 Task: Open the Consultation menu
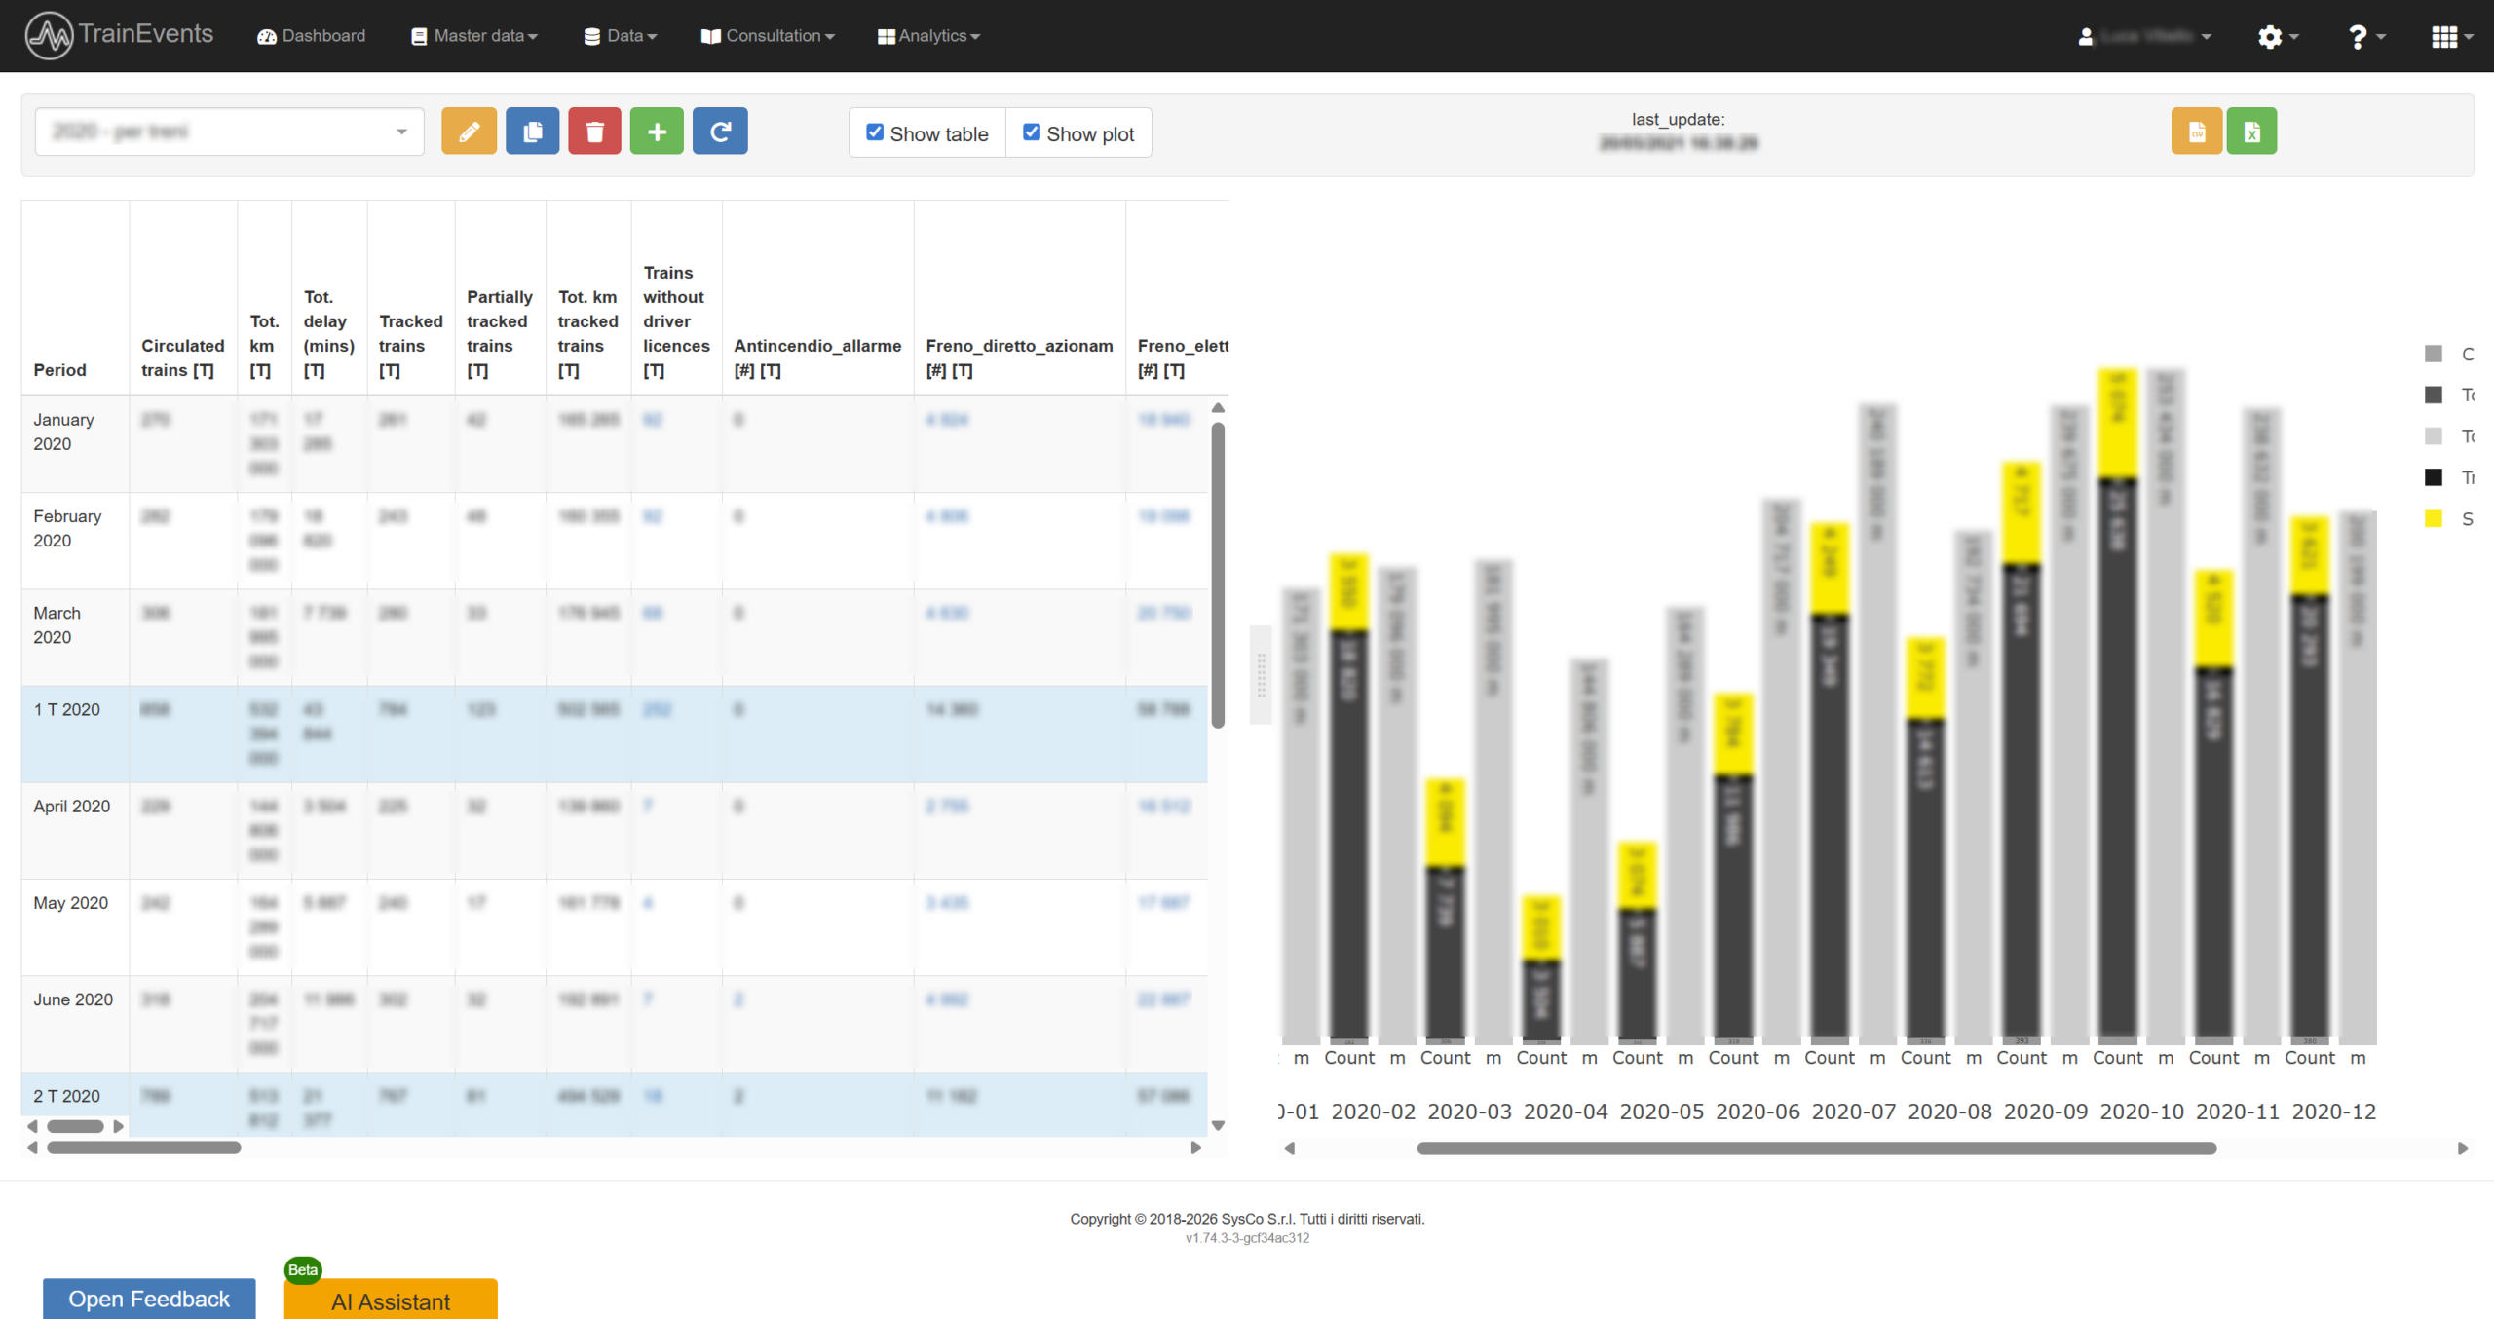[x=768, y=36]
